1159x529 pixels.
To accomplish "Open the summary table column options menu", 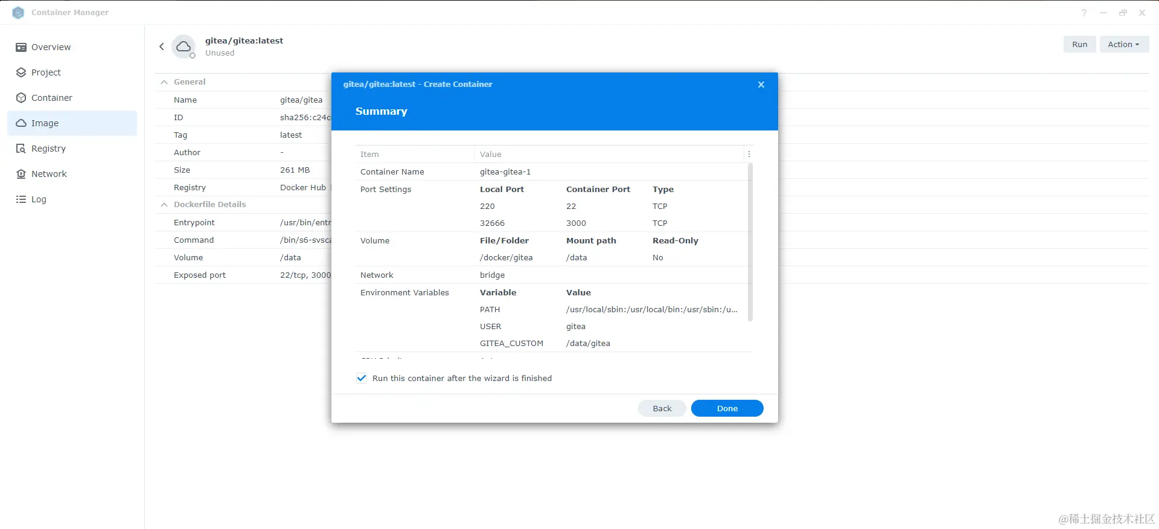I will pos(749,155).
